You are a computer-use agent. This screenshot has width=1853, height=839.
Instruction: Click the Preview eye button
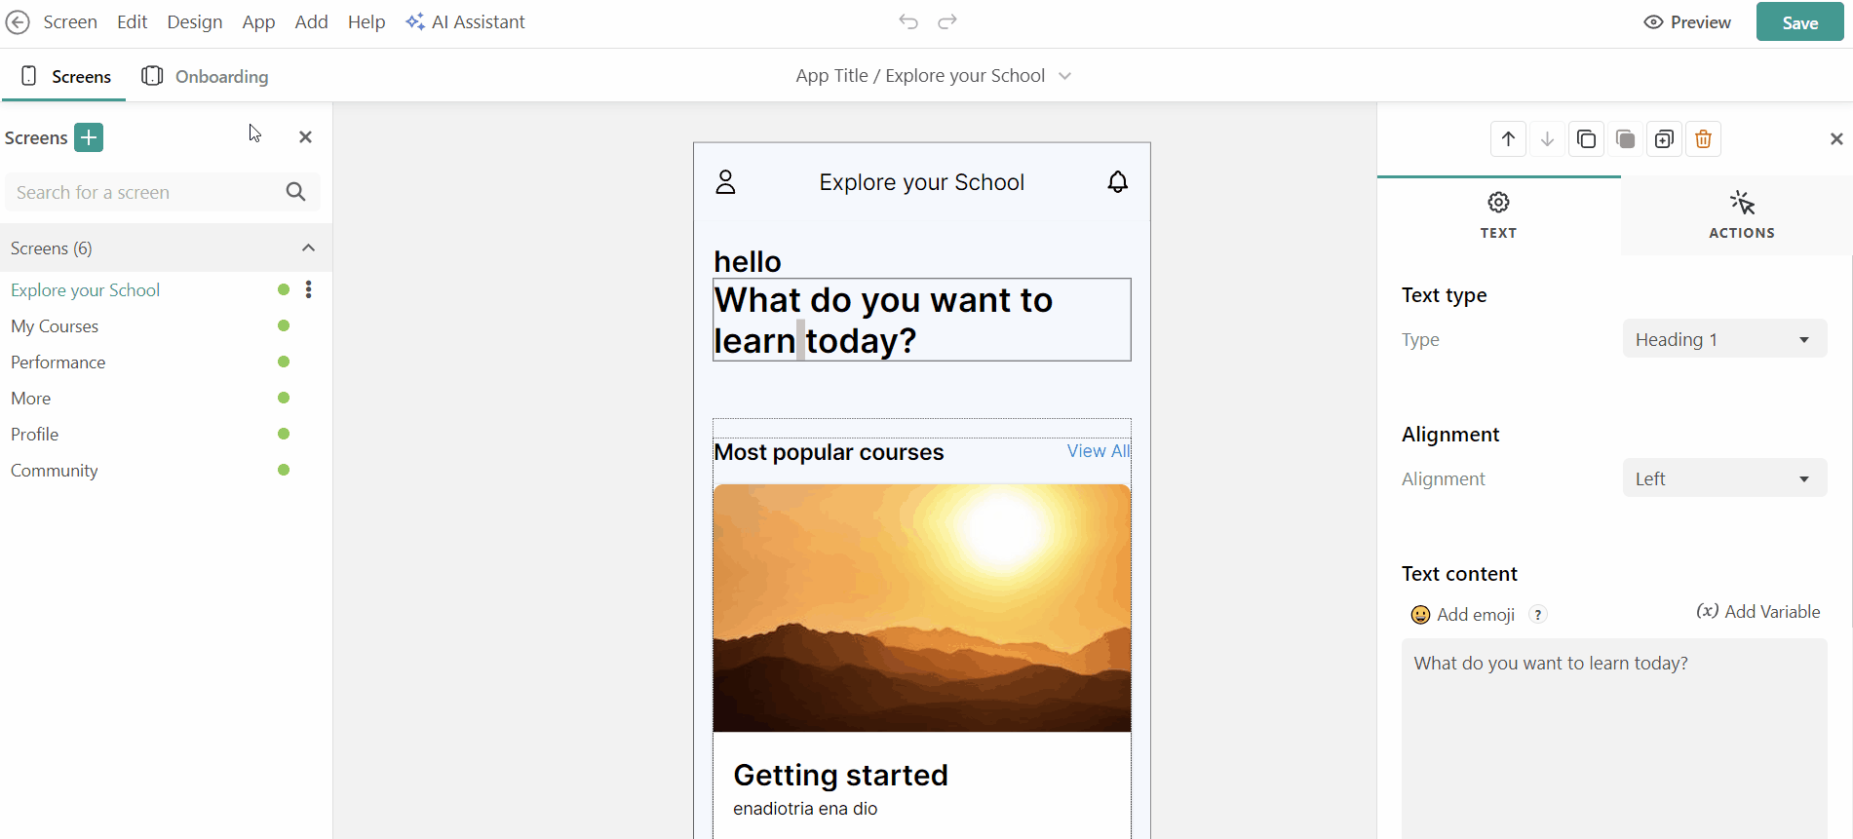(x=1687, y=22)
